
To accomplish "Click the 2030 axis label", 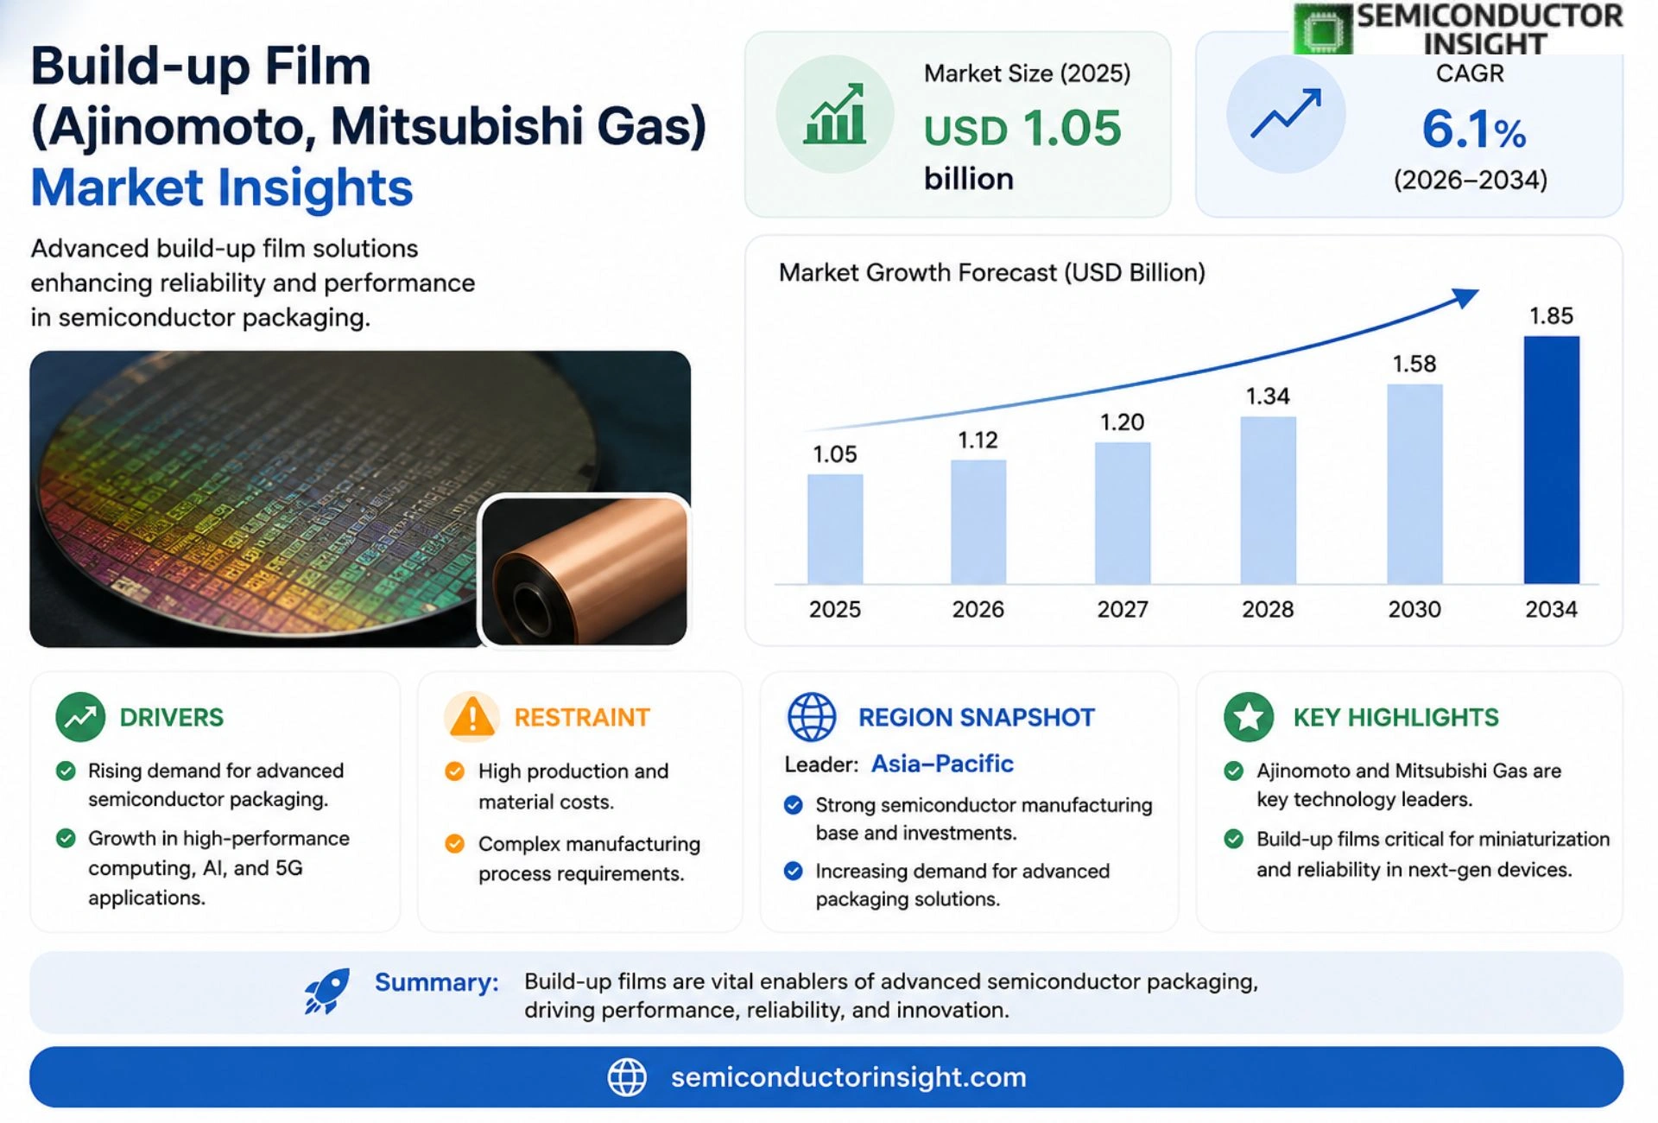I will coord(1414,609).
